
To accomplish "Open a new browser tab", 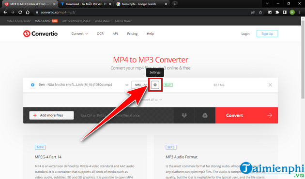I will 175,4.
